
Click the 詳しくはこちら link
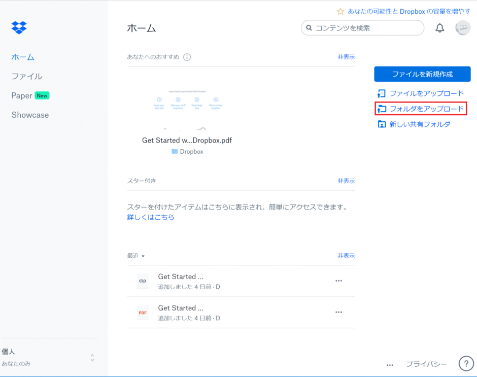click(151, 217)
